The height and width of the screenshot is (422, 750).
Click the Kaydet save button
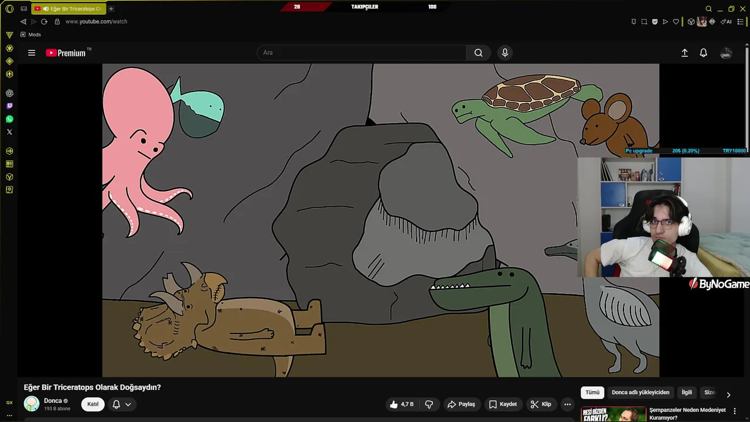(503, 404)
